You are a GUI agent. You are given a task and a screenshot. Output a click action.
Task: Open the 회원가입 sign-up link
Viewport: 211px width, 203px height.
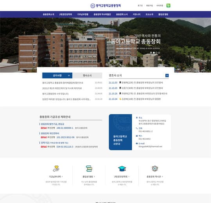pyautogui.click(x=150, y=5)
